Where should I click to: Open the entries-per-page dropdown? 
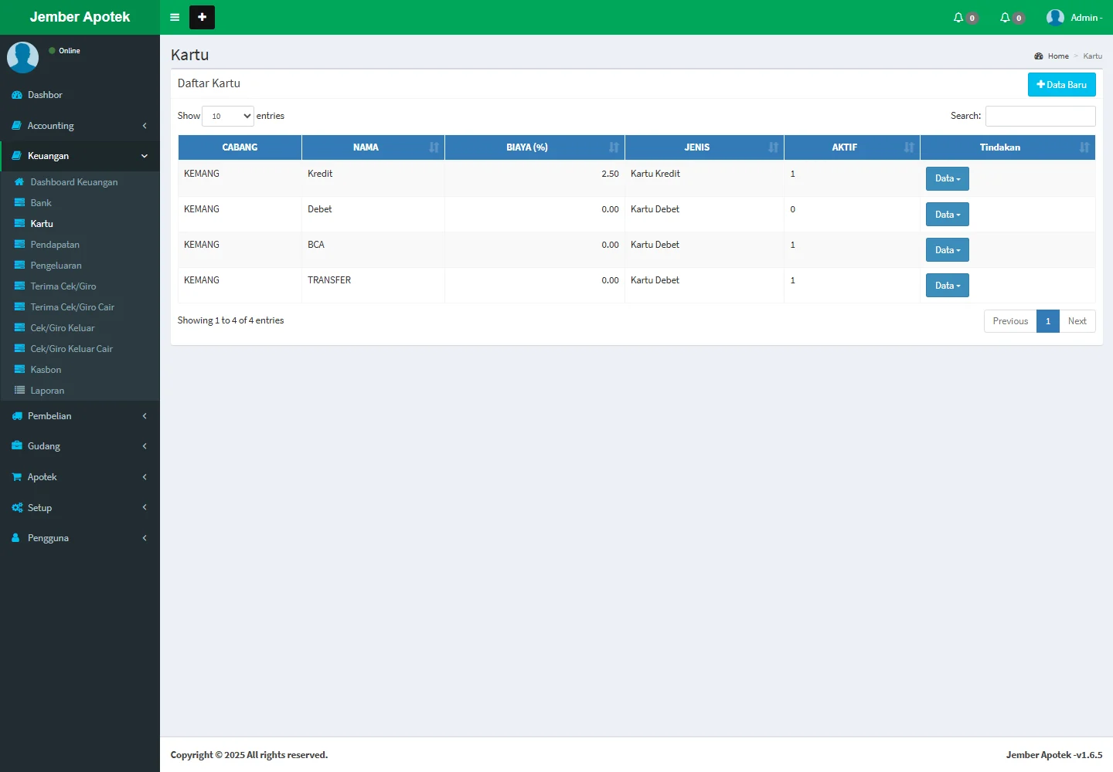228,116
